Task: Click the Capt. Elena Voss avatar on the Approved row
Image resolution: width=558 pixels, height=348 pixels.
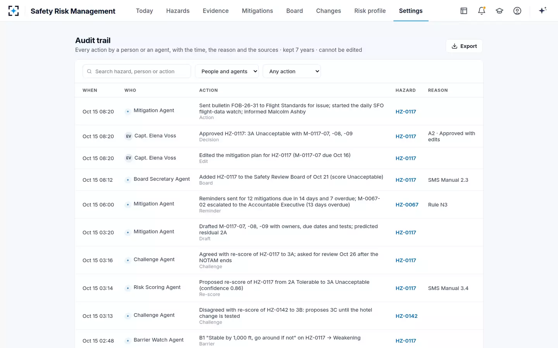Action: (x=129, y=136)
